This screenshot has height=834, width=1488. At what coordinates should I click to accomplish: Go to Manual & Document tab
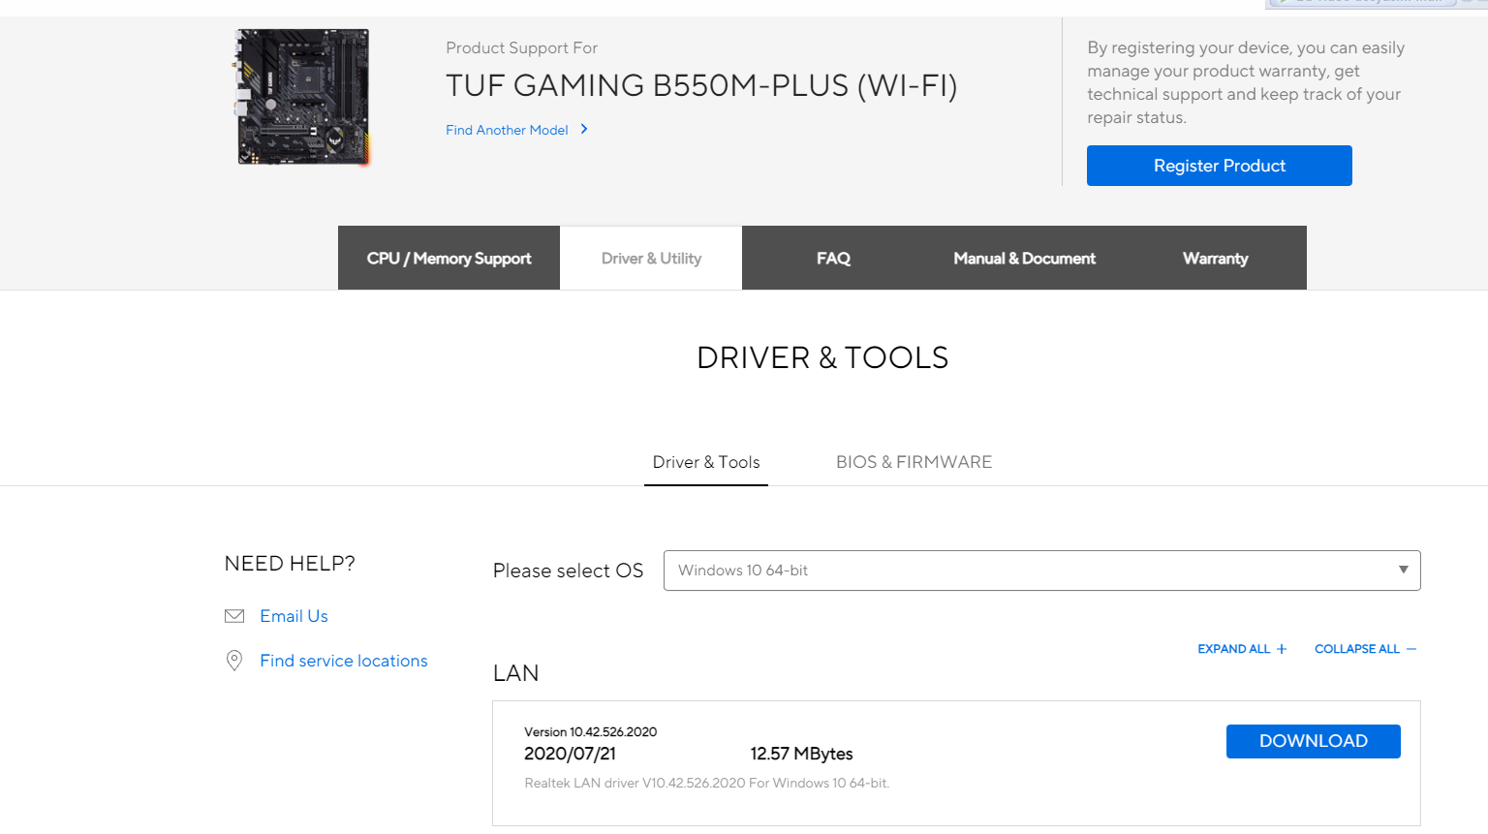[x=1024, y=259]
